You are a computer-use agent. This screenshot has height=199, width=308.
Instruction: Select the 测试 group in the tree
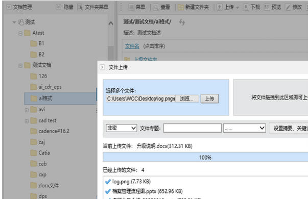click(27, 22)
